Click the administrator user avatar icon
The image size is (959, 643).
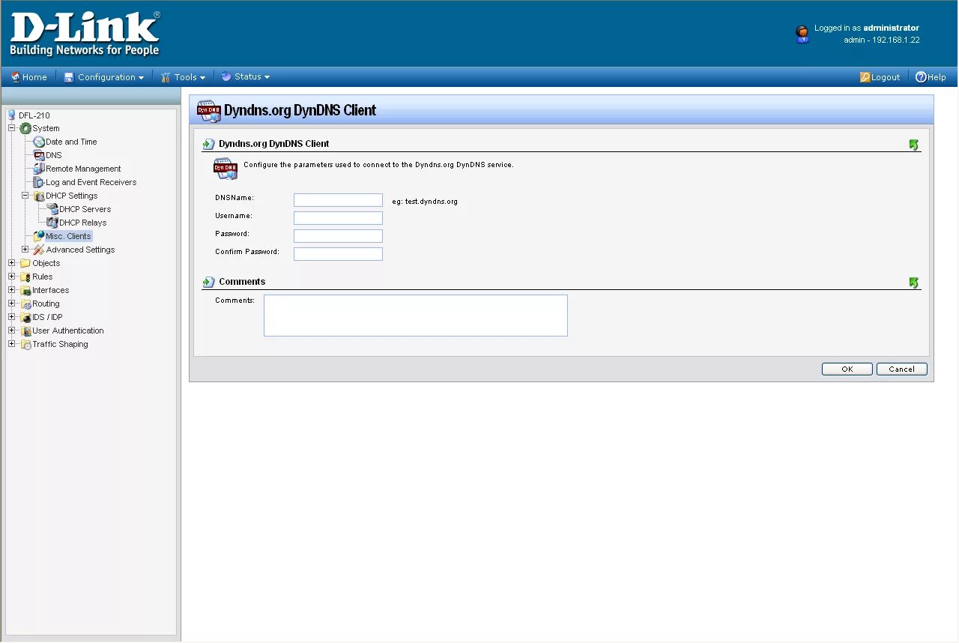click(x=802, y=34)
